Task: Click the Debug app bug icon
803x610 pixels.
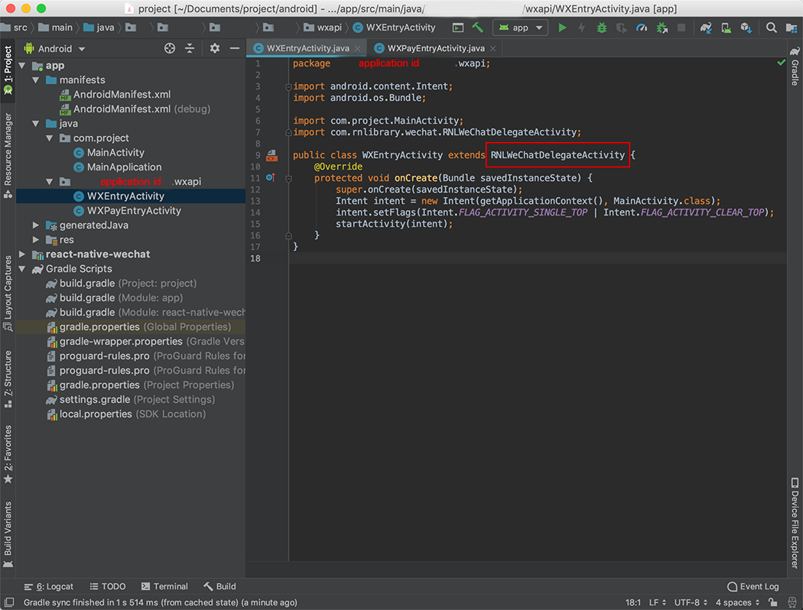Action: click(602, 28)
